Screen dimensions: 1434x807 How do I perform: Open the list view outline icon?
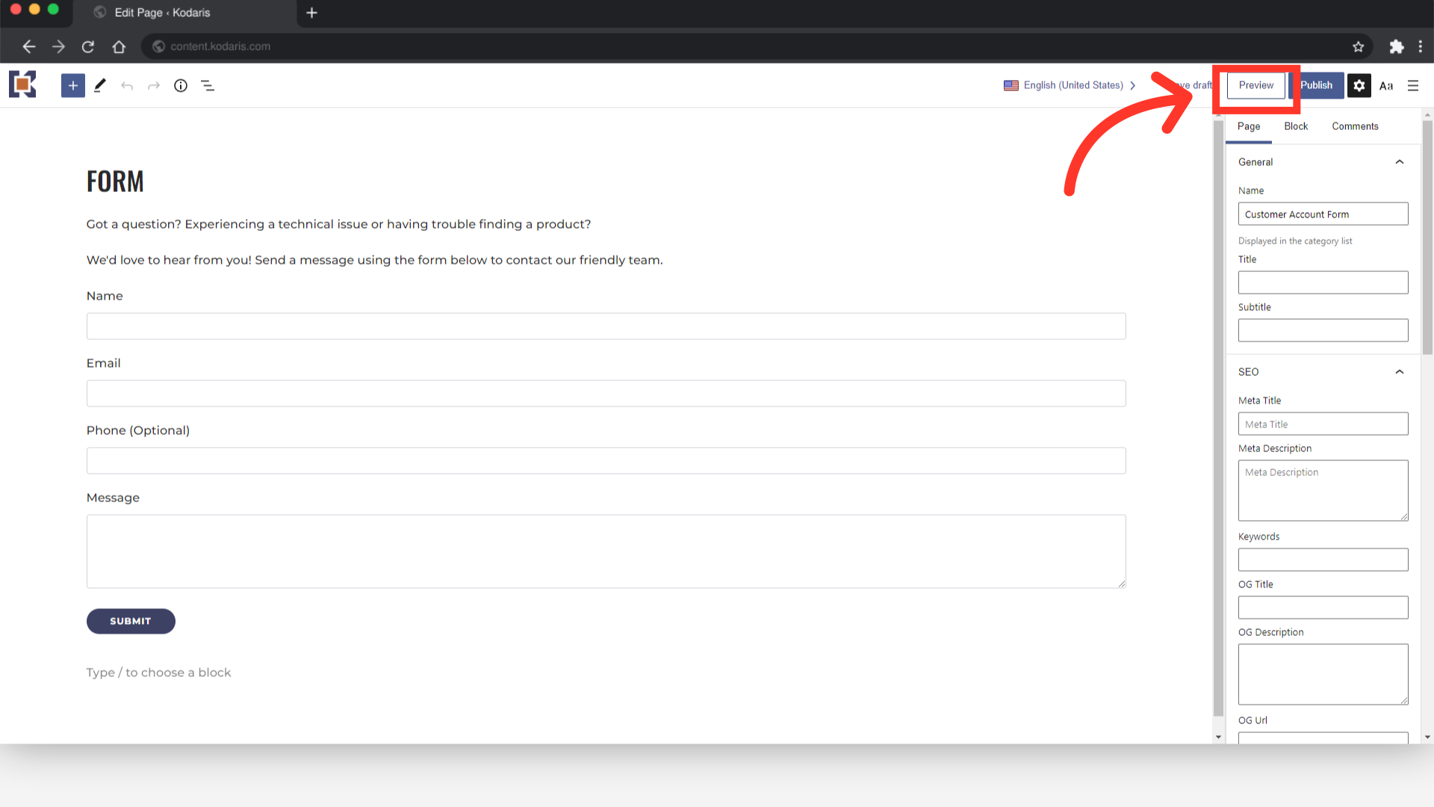coord(208,86)
